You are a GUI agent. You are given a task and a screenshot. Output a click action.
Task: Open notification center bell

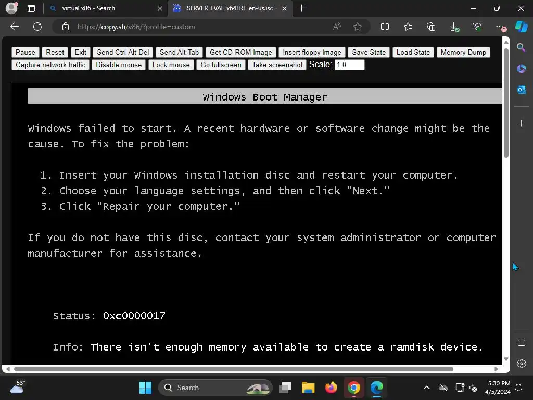point(519,387)
